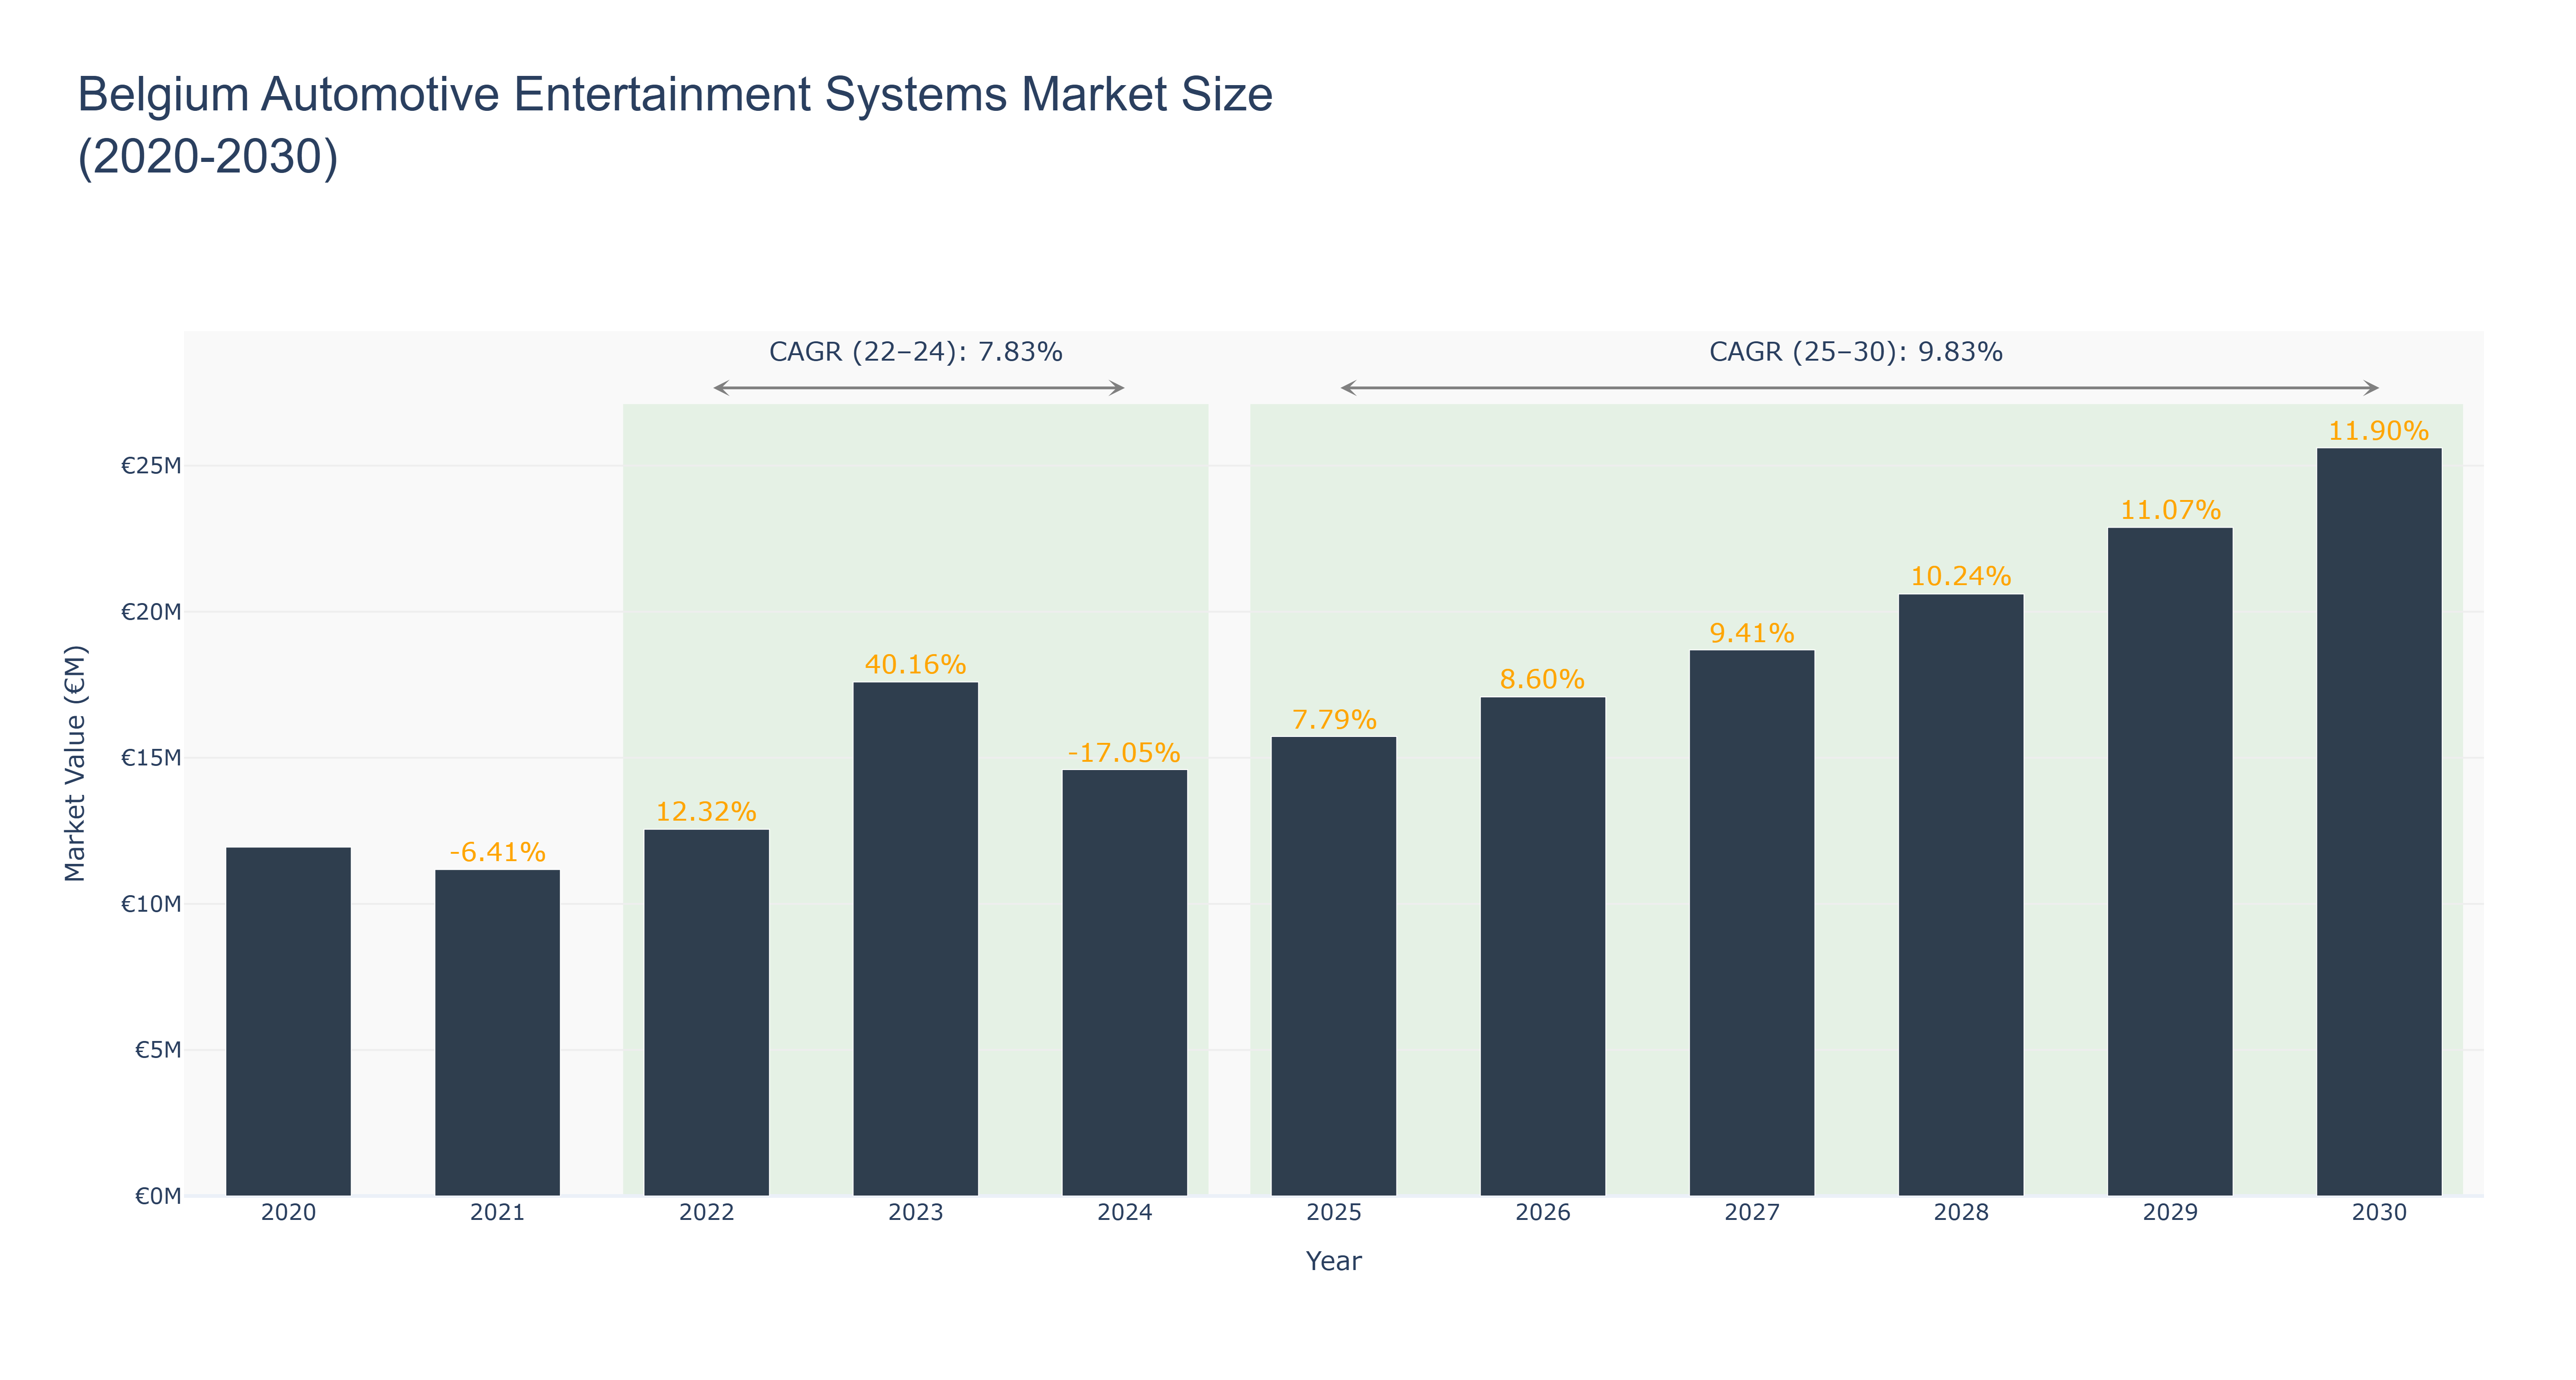Screen dimensions: 2576x1380
Task: Click the Year axis title
Action: click(x=1333, y=1261)
